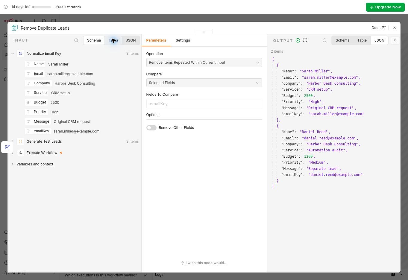
Task: Click the trial info icon beside 14 days left
Action: 6,7
